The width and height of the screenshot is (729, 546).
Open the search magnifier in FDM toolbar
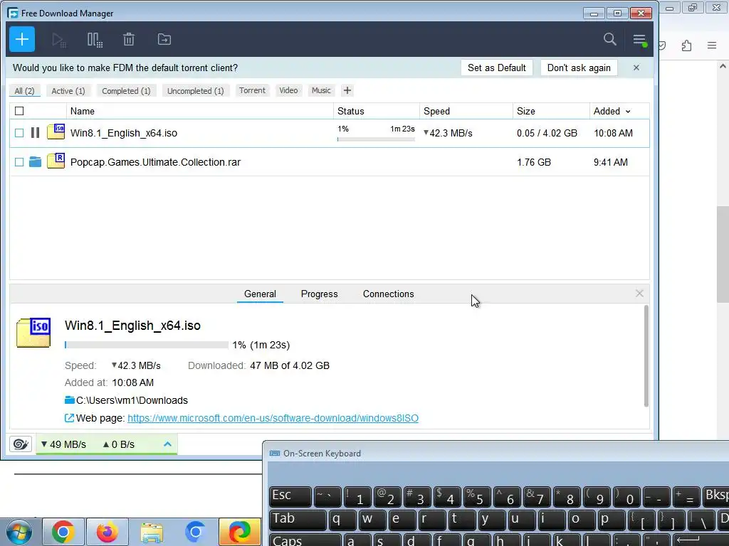coord(610,39)
